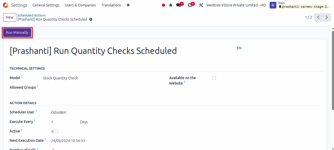This screenshot has height=150, width=334.
Task: Click the Odoo home menu logo icon
Action: point(6,5)
